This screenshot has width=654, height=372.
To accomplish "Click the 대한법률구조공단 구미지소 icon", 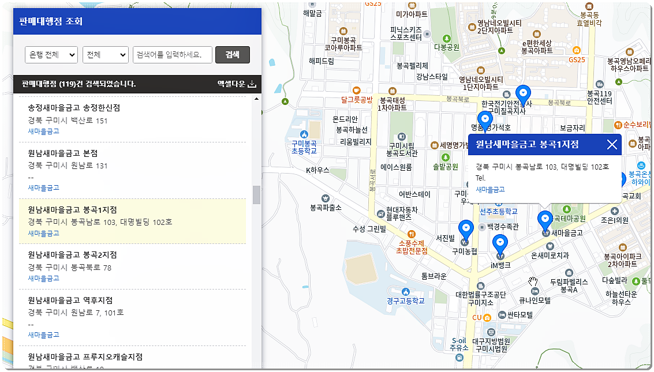I will [480, 286].
